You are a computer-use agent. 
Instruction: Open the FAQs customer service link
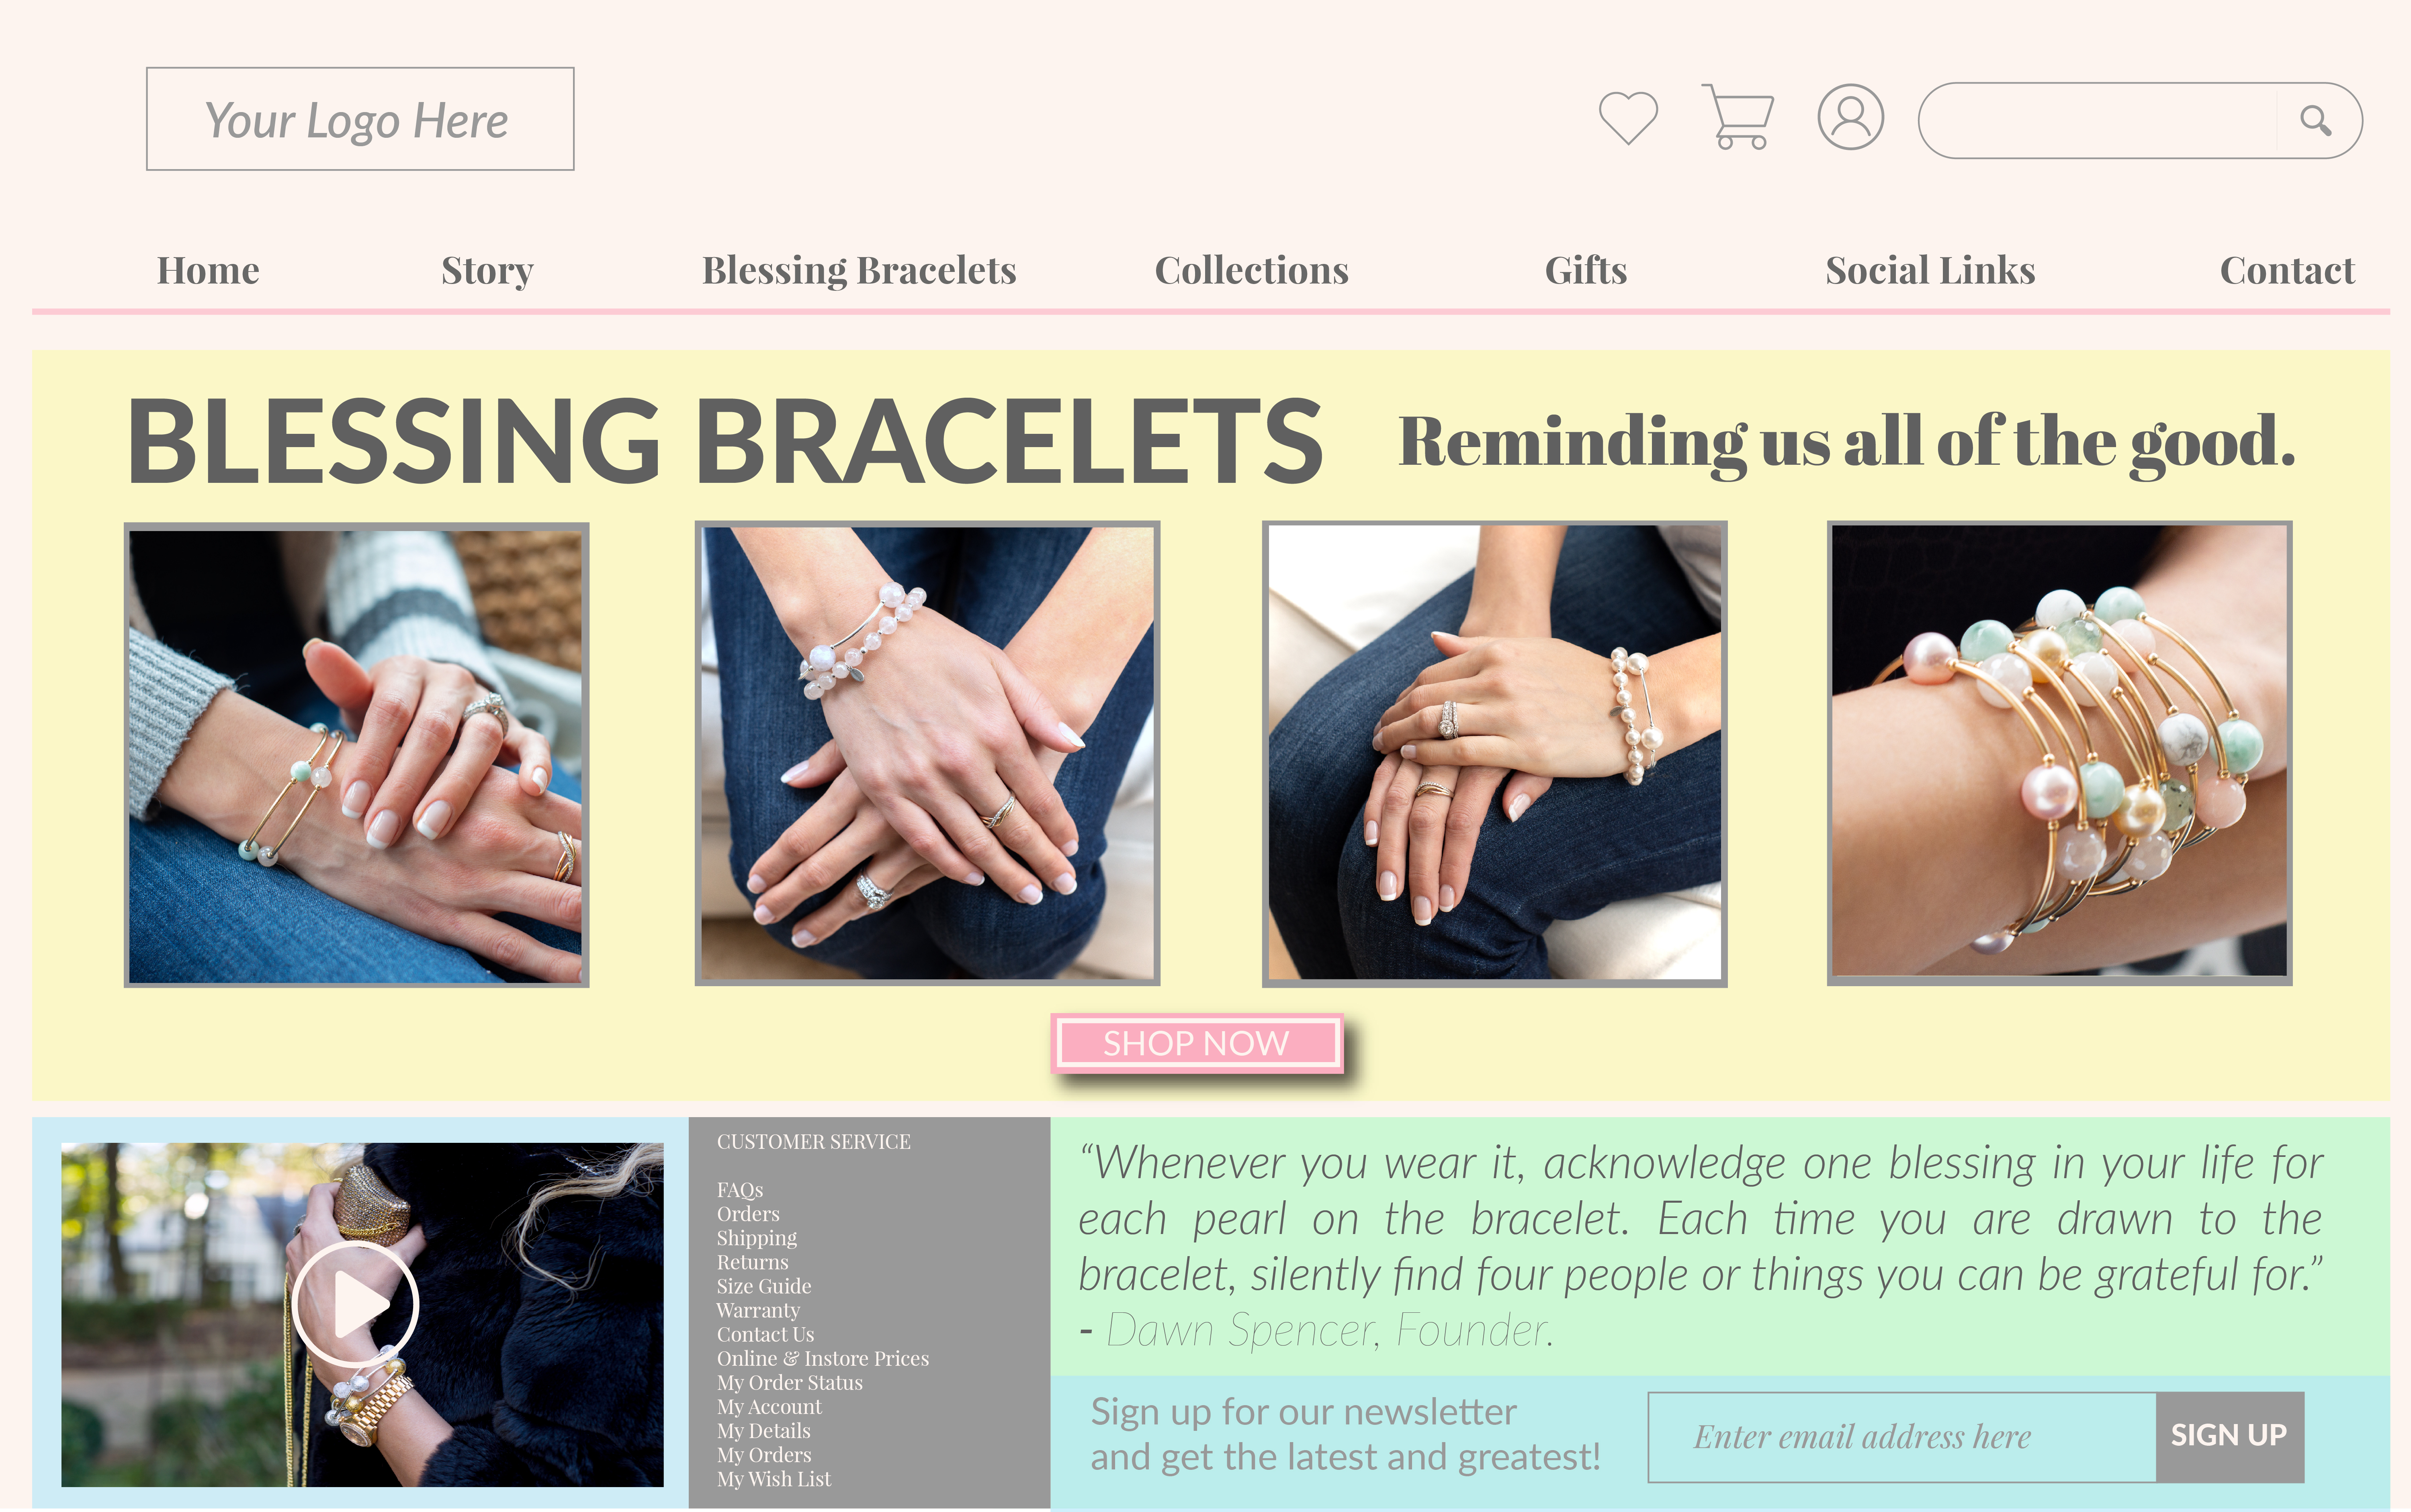[x=740, y=1190]
